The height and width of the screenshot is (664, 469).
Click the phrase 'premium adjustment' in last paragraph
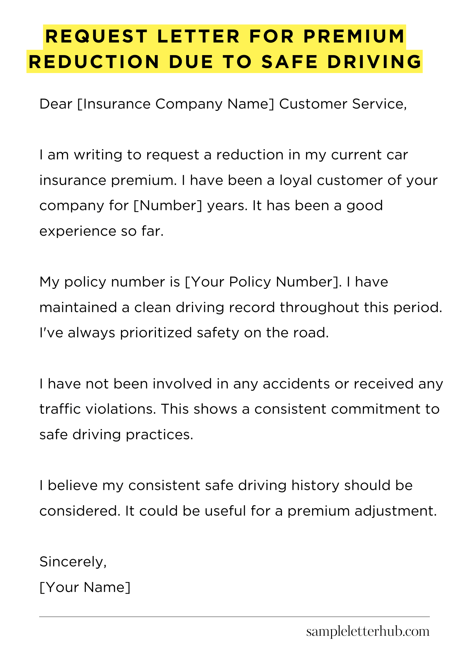[362, 511]
